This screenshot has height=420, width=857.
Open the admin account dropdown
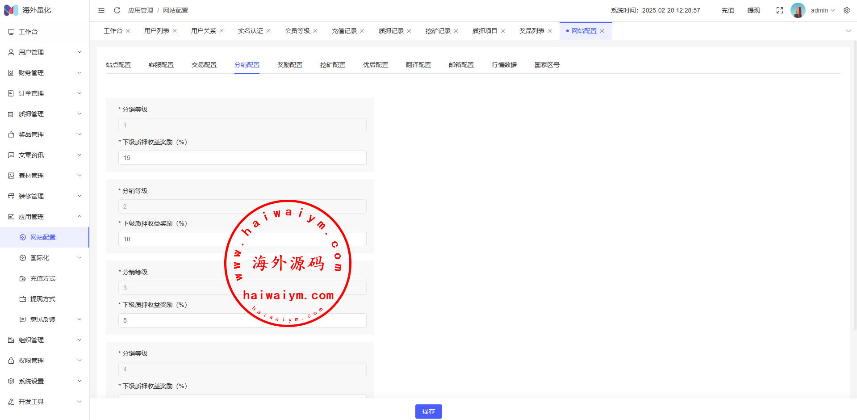click(823, 10)
